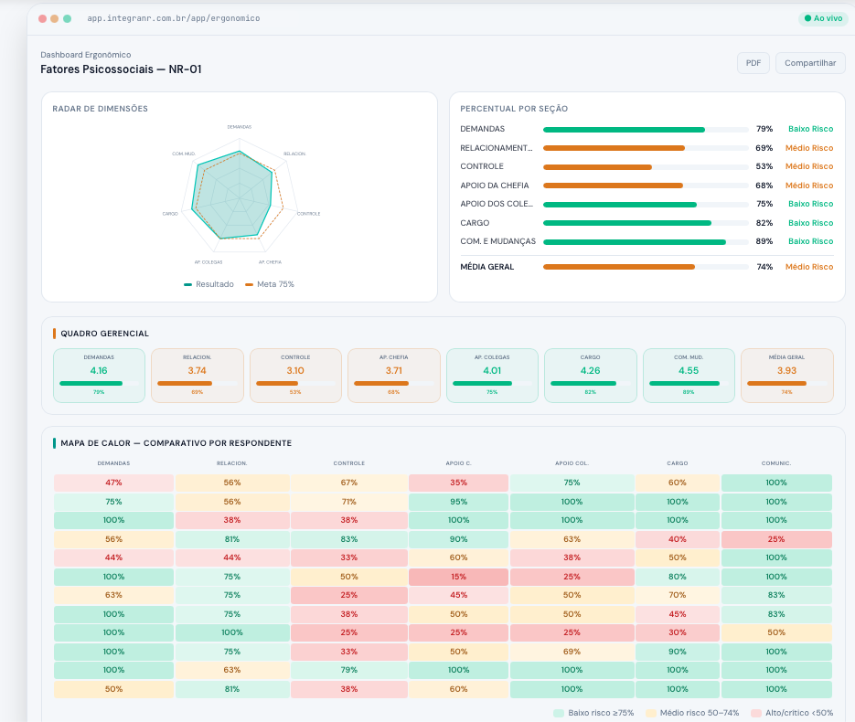Screen dimensions: 855x722
Task: Click the Ao vivo status badge
Action: 823,18
